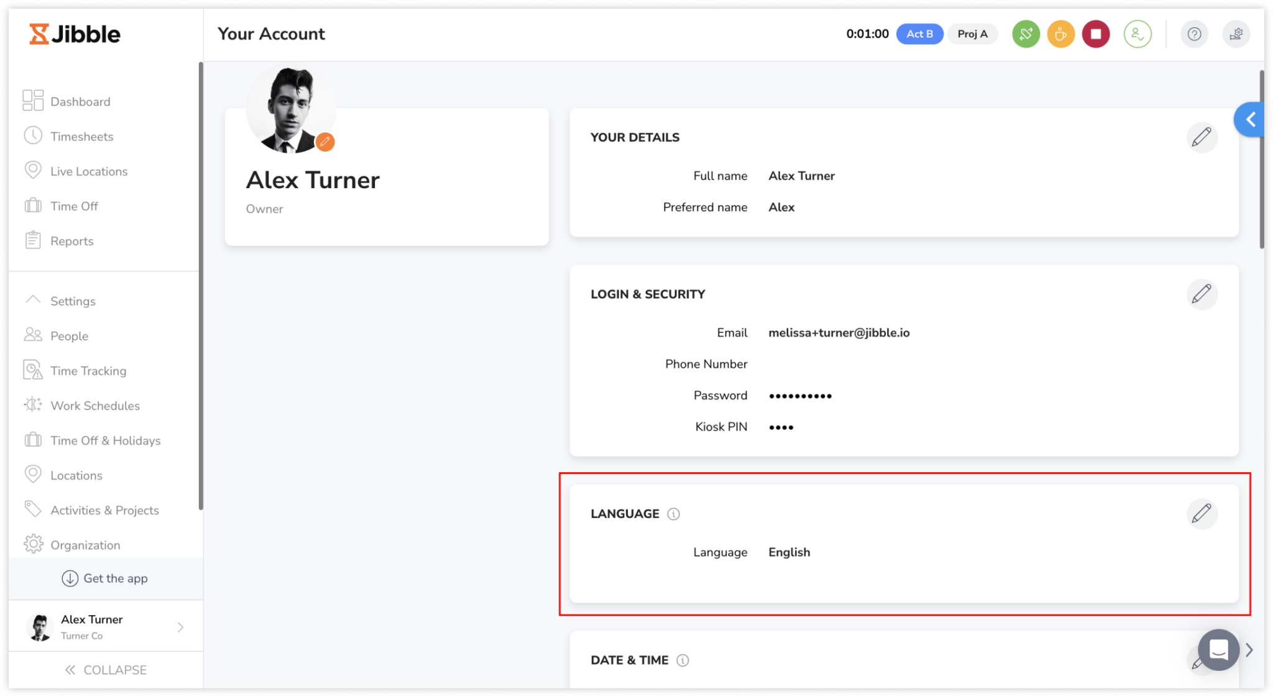The height and width of the screenshot is (697, 1273).
Task: Open the live chat bubble at bottom right
Action: (x=1218, y=650)
